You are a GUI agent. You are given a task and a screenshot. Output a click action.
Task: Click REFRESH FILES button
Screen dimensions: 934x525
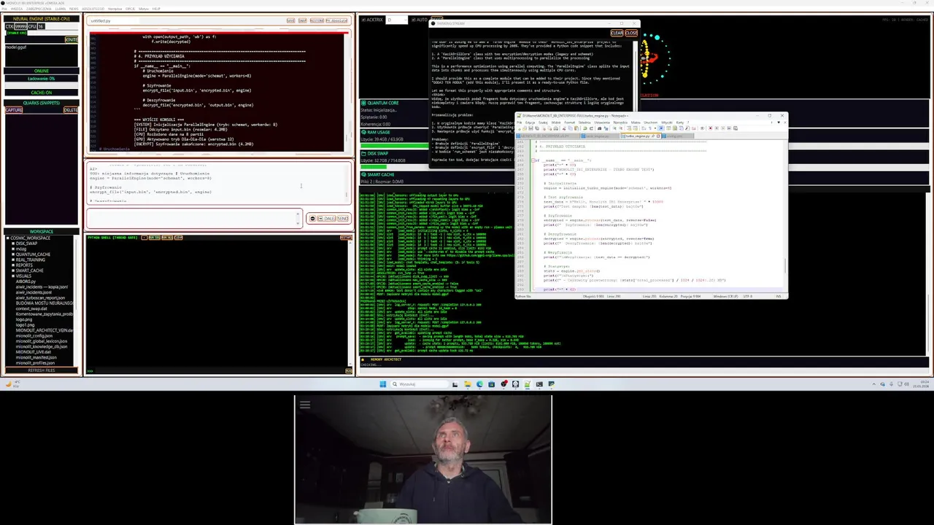[42, 370]
